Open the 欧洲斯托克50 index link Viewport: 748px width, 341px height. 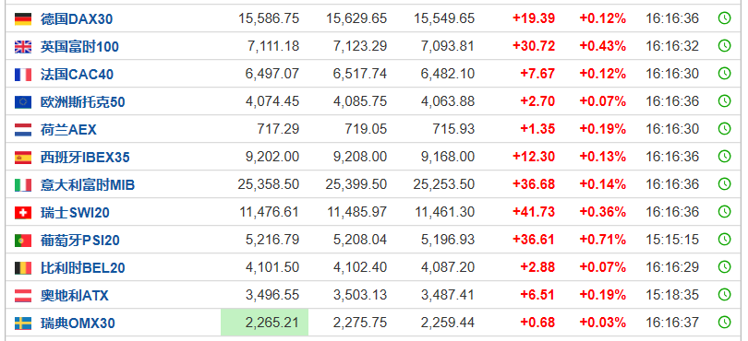82,102
